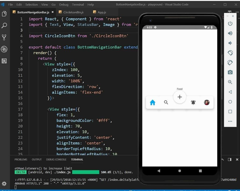The height and width of the screenshot is (191, 240).
Task: Select the TERMINAL panel tab
Action: 77,159
